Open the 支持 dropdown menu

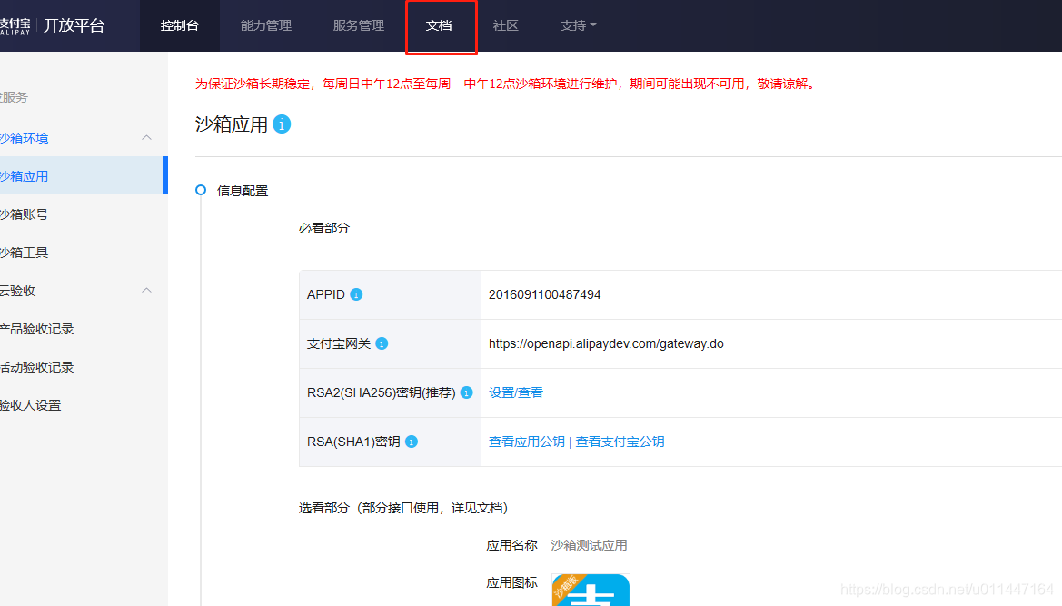(x=578, y=25)
